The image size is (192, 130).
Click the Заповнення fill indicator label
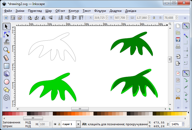tap(11, 122)
